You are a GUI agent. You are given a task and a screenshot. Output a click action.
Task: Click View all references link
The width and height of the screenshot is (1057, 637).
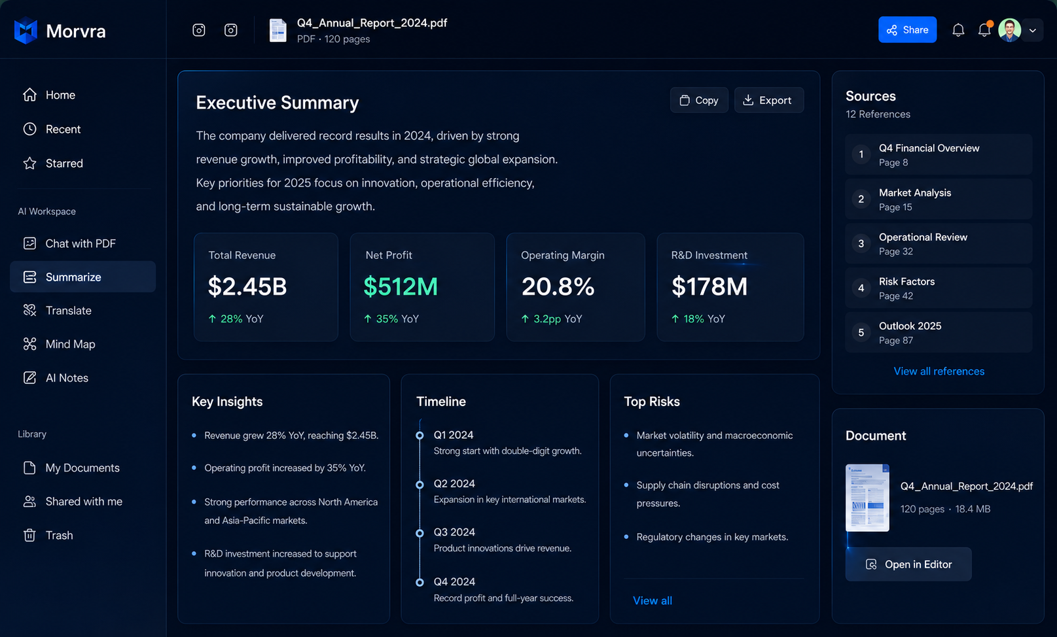point(939,371)
